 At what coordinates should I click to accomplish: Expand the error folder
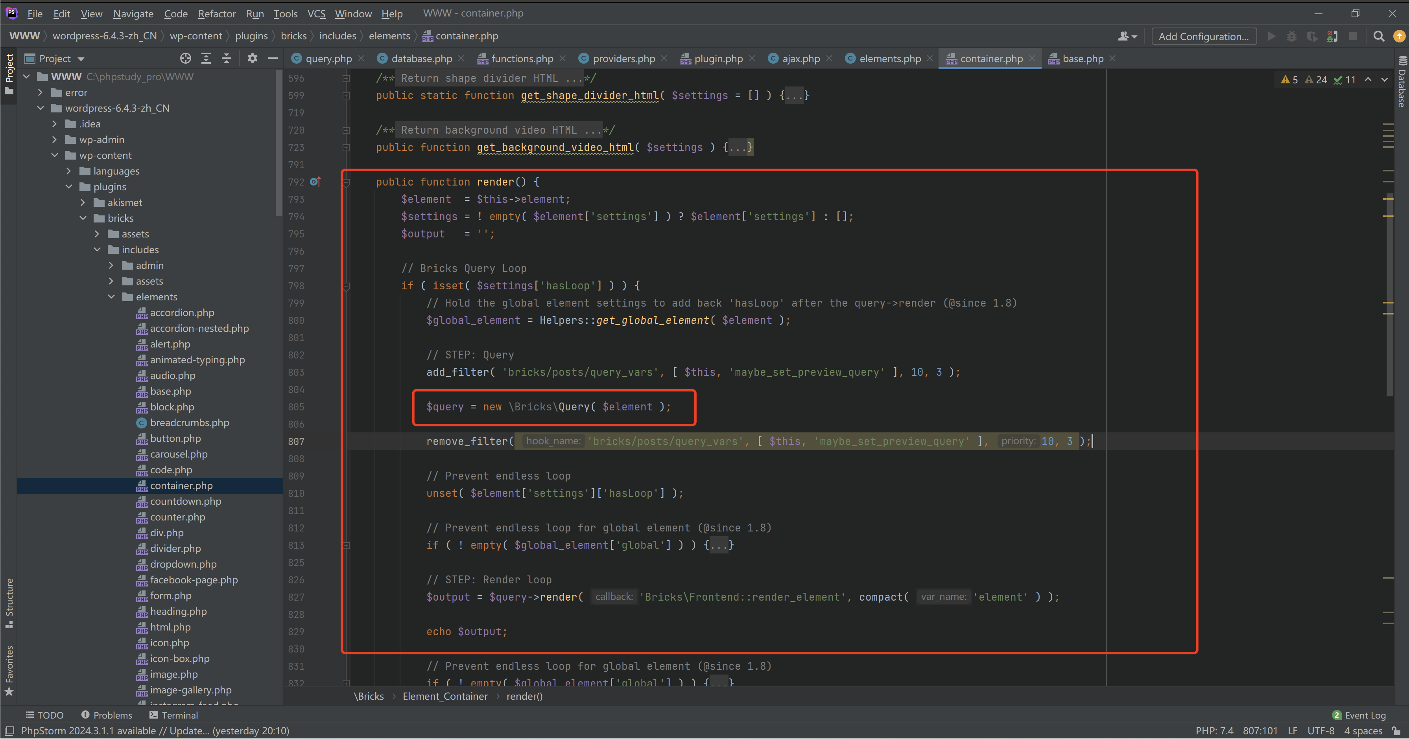pyautogui.click(x=41, y=92)
